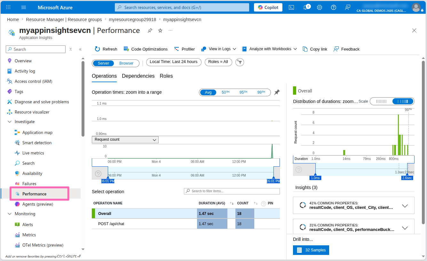Open Availability in the sidebar

32,173
